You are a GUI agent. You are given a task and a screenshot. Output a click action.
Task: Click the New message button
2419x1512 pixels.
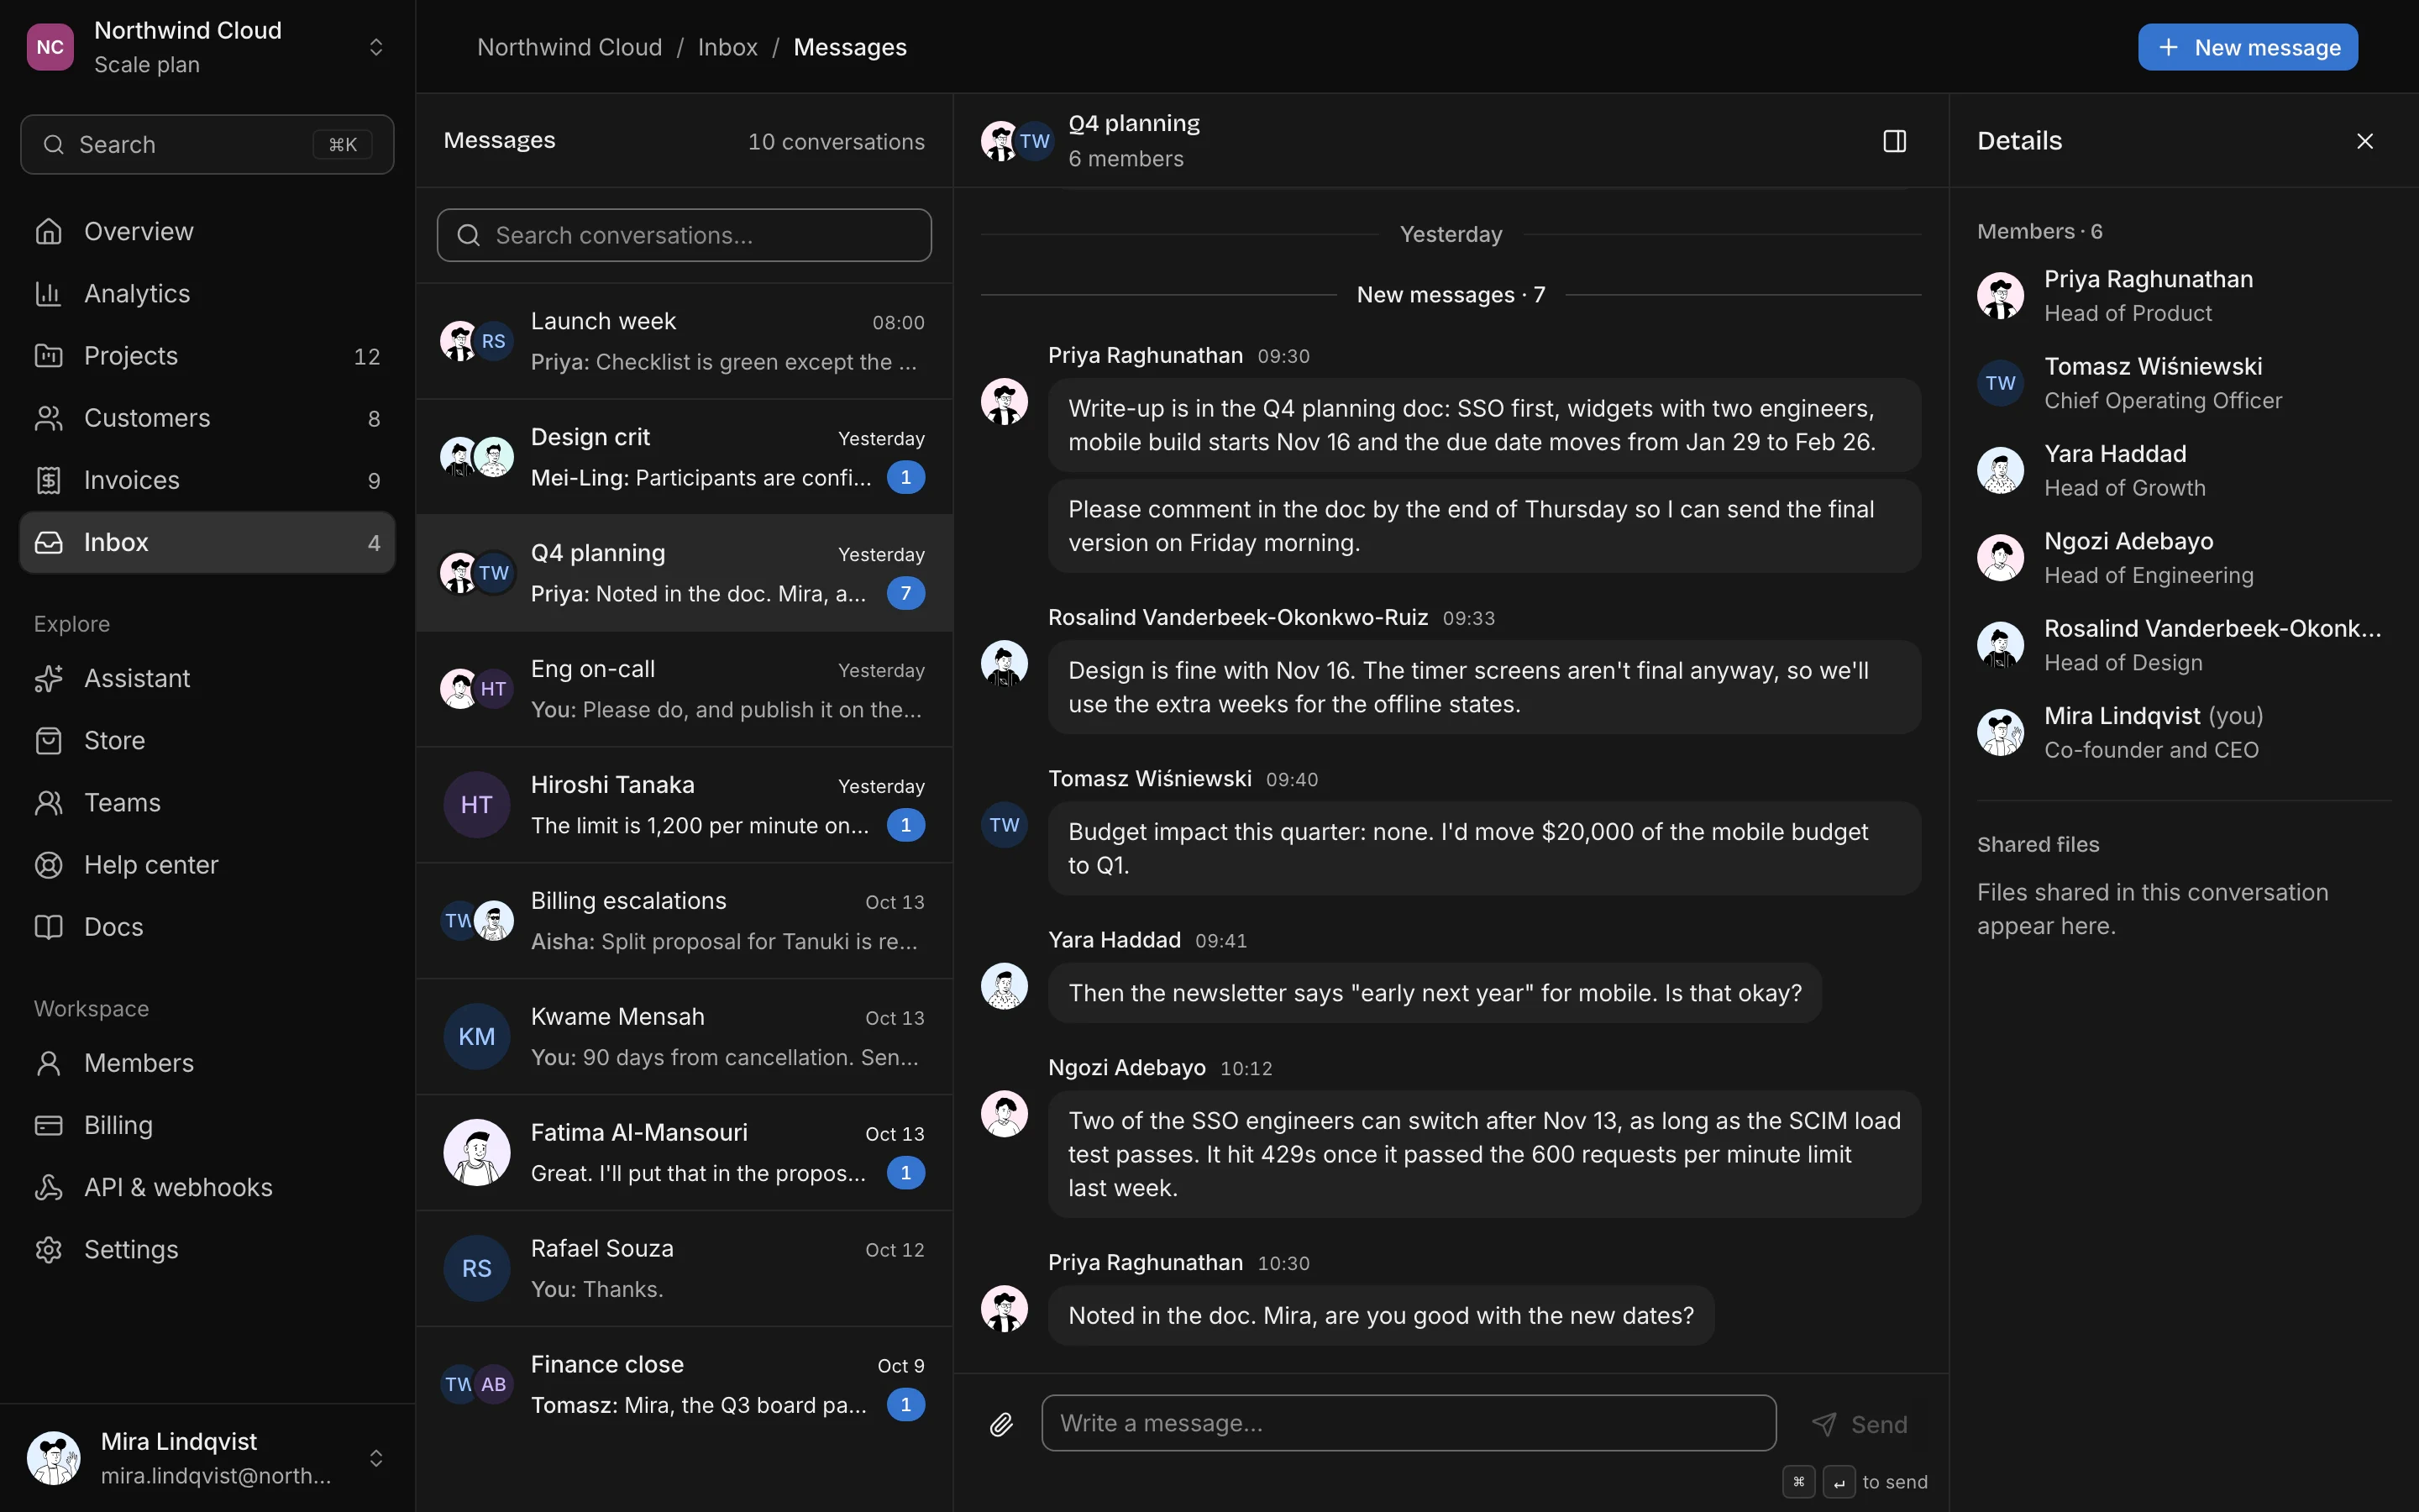2247,47
